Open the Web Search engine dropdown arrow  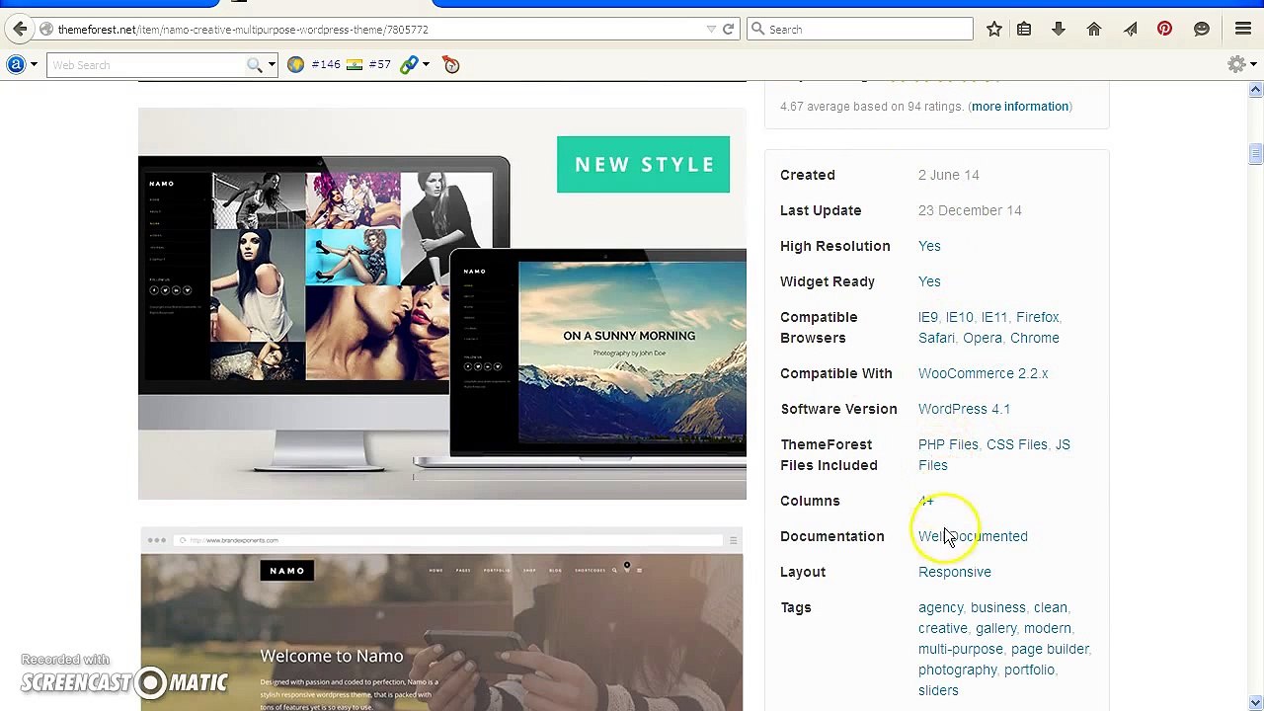[x=272, y=65]
